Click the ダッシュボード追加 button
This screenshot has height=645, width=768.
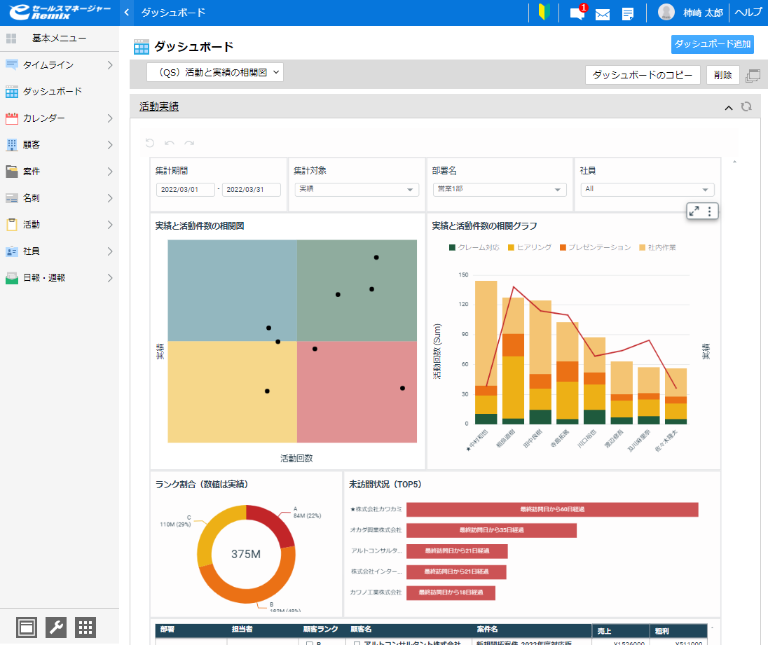pos(712,44)
